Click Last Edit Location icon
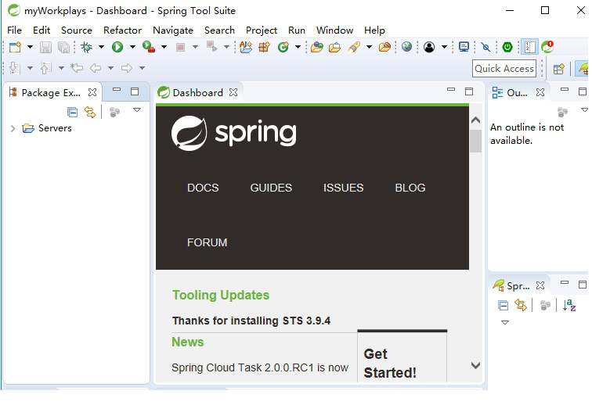Viewport: 592px width, 405px height. [x=77, y=68]
